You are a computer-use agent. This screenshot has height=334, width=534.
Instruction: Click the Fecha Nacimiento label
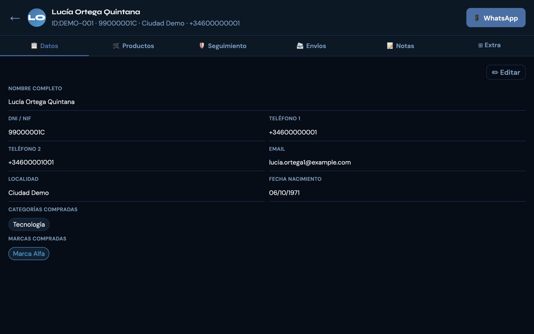tap(295, 179)
